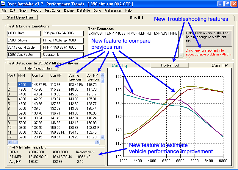
Task: Open the Graph menu
Action: pos(23,10)
